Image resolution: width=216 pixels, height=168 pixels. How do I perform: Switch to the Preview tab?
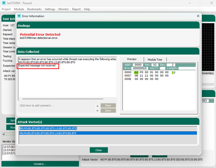pyautogui.click(x=132, y=59)
